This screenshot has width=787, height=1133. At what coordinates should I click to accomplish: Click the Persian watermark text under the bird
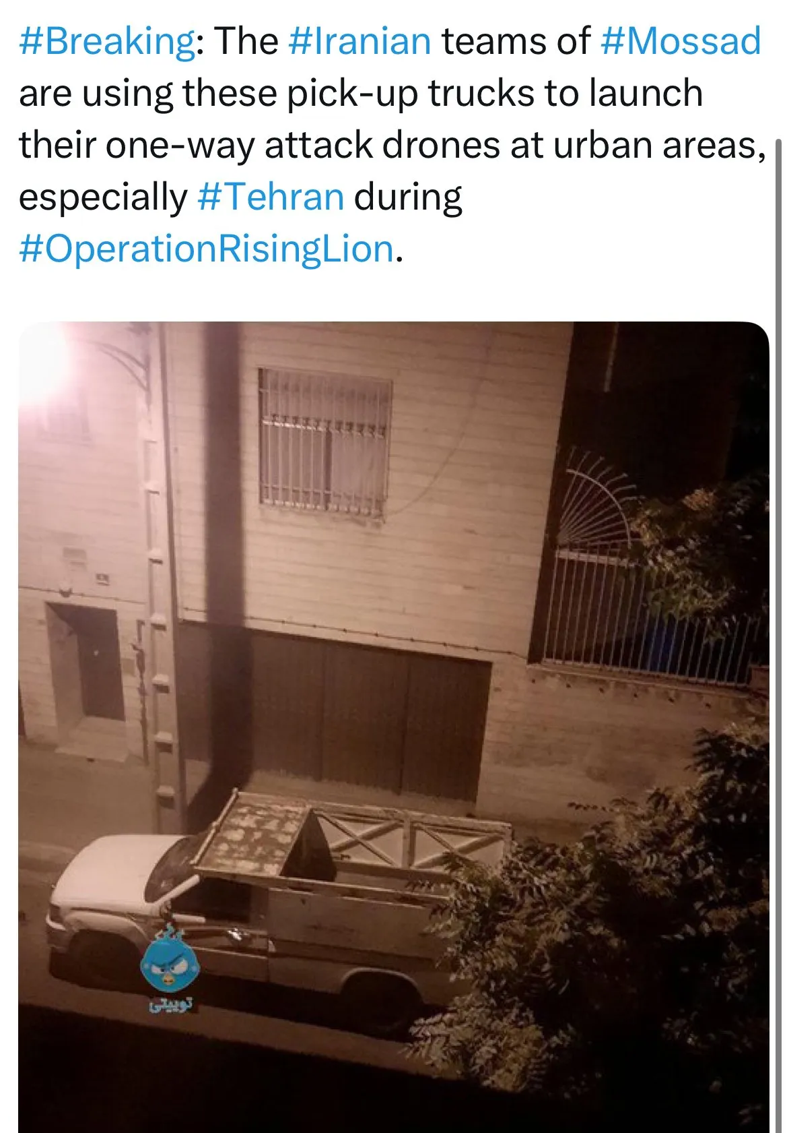(x=171, y=1004)
